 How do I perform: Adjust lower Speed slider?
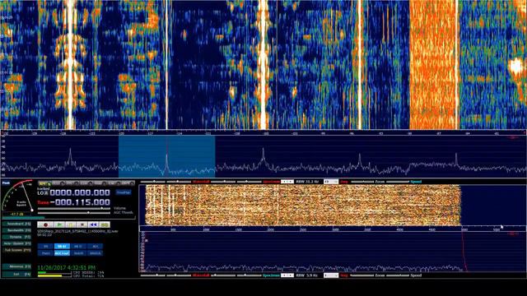click(x=399, y=275)
